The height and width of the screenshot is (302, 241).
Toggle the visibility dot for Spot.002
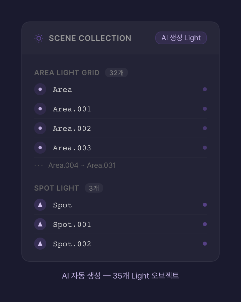click(x=205, y=244)
